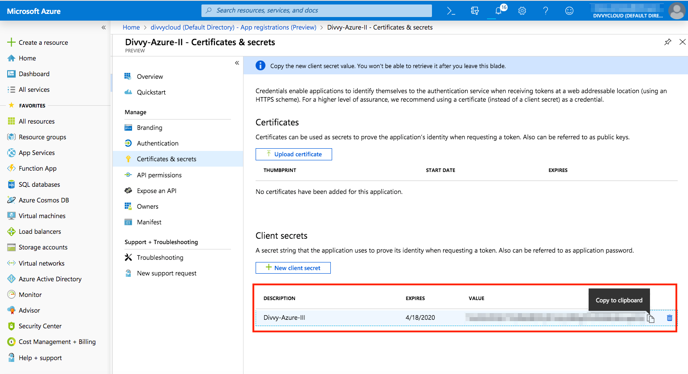Viewport: 688px width, 374px height.
Task: Open portal settings gear
Action: click(x=522, y=11)
